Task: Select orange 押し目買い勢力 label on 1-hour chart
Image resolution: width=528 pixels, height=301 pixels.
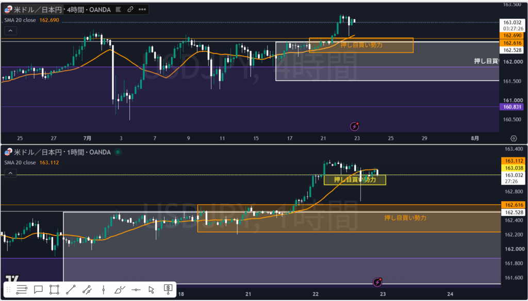Action: [x=405, y=218]
